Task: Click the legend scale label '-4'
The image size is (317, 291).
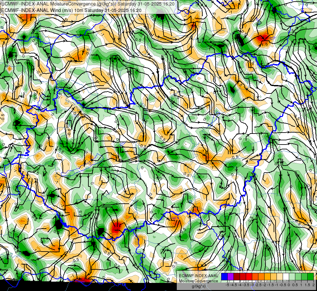Action: tap(240, 285)
